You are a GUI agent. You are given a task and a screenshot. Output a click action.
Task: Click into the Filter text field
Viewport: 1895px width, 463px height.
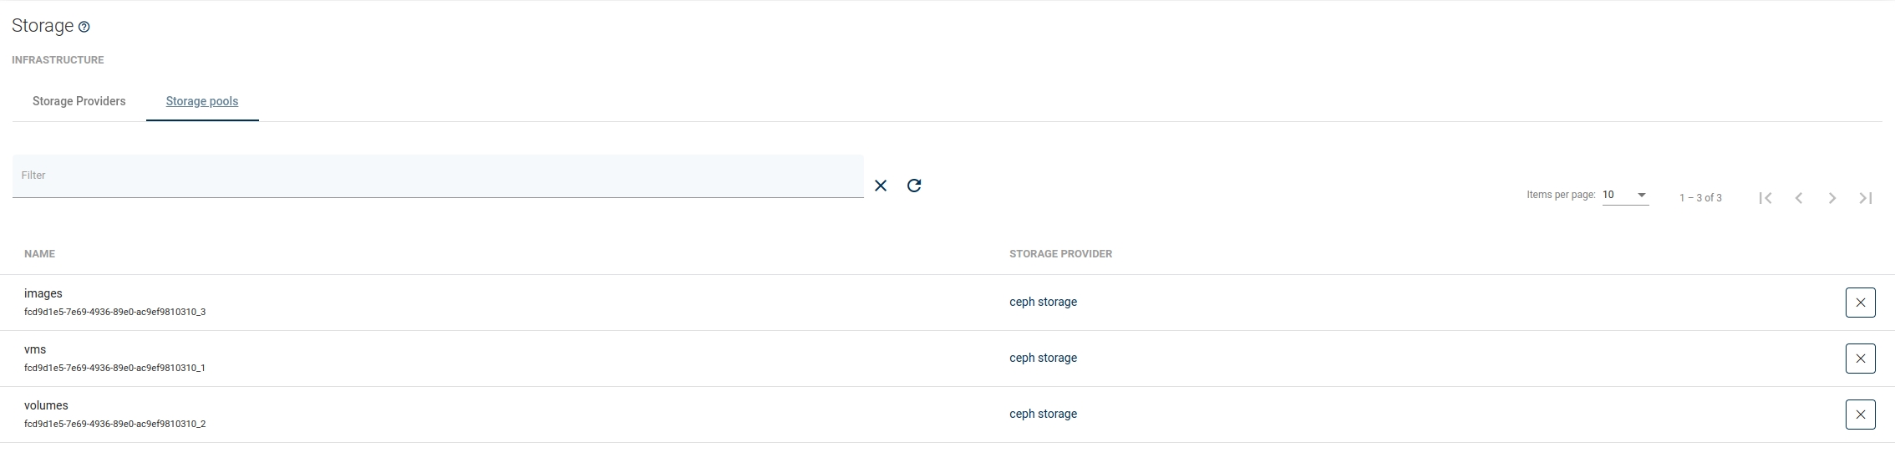(x=437, y=176)
